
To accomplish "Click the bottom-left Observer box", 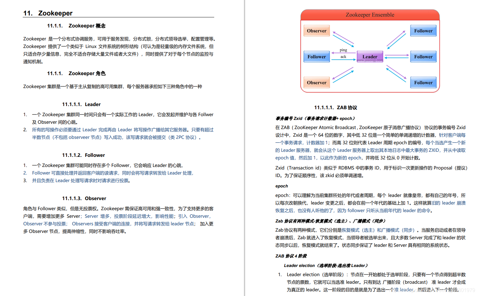I will [316, 82].
